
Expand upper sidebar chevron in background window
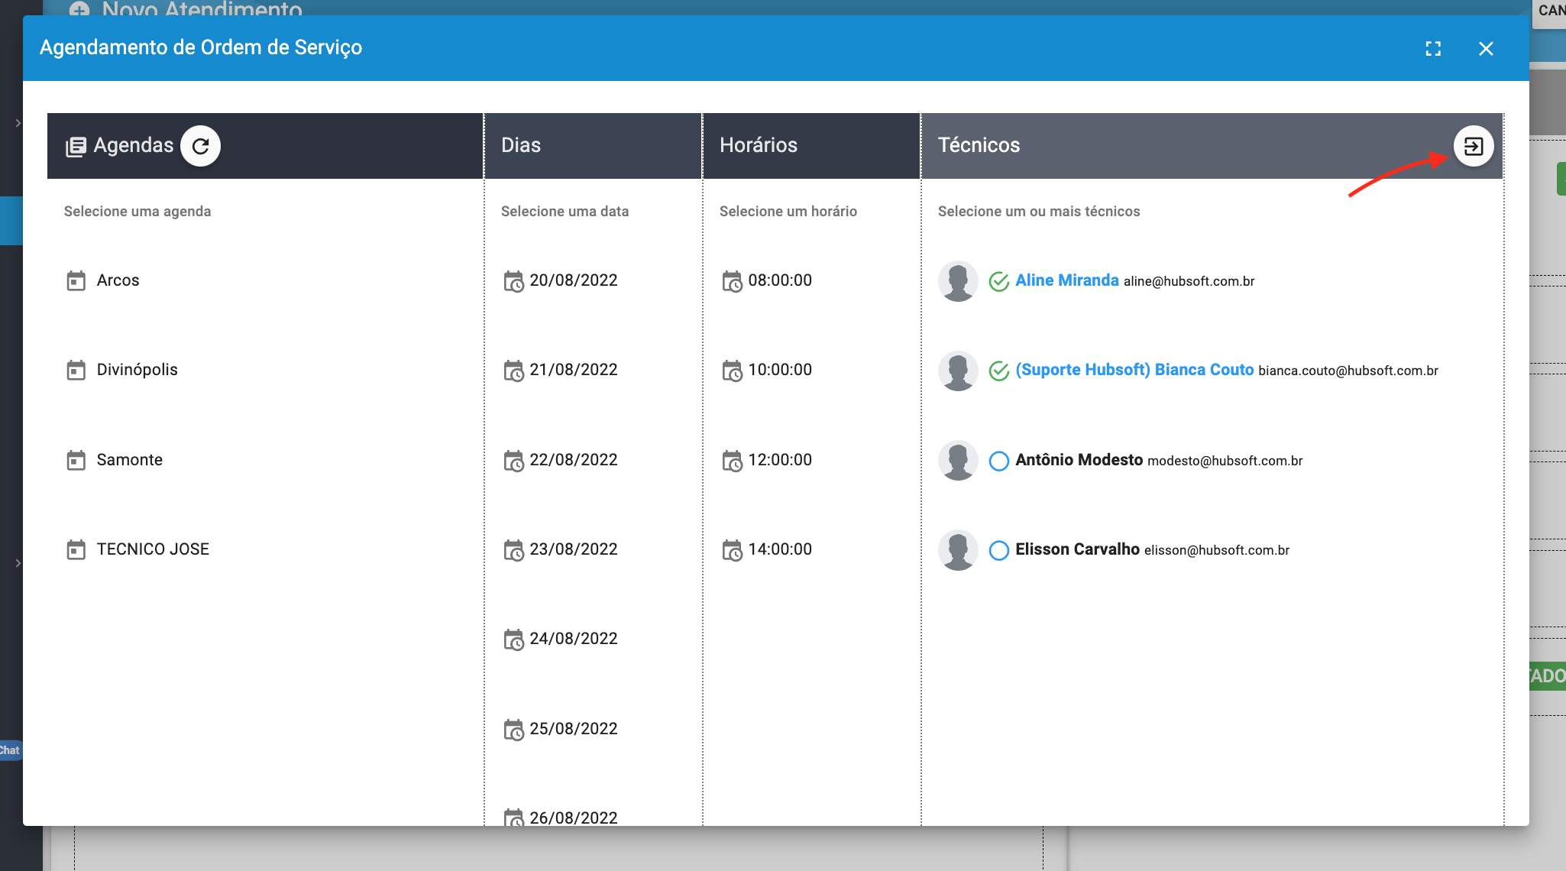click(x=18, y=123)
